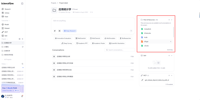Select the BioResearcher agent
This screenshot has width=200, height=100.
(x=125, y=38)
